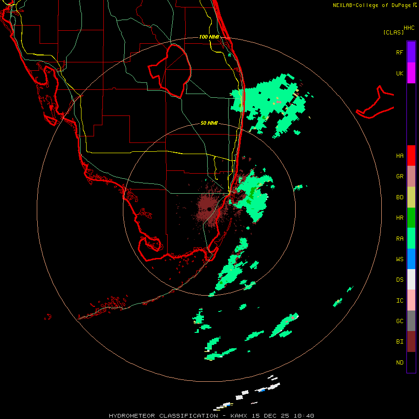Click the 50 NMI range ring label

coord(209,123)
